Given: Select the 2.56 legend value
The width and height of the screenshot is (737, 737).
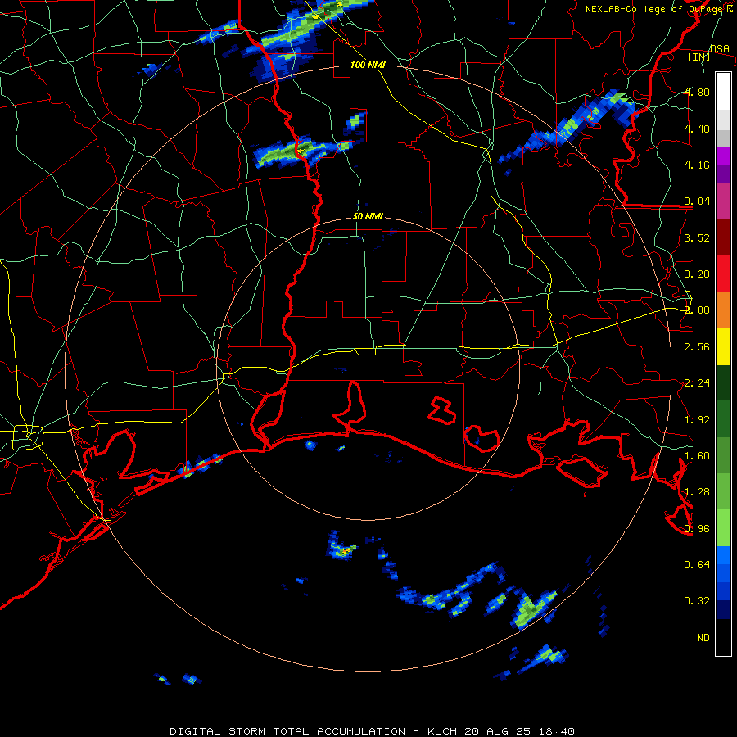Looking at the screenshot, I should 697,347.
